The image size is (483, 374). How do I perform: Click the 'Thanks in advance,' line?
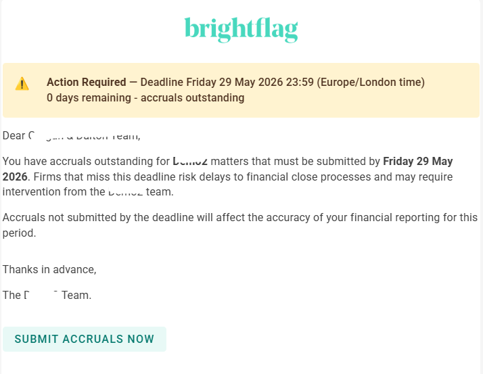[49, 270]
